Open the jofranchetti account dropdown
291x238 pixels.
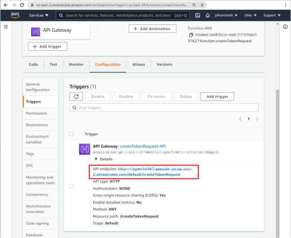pos(226,15)
